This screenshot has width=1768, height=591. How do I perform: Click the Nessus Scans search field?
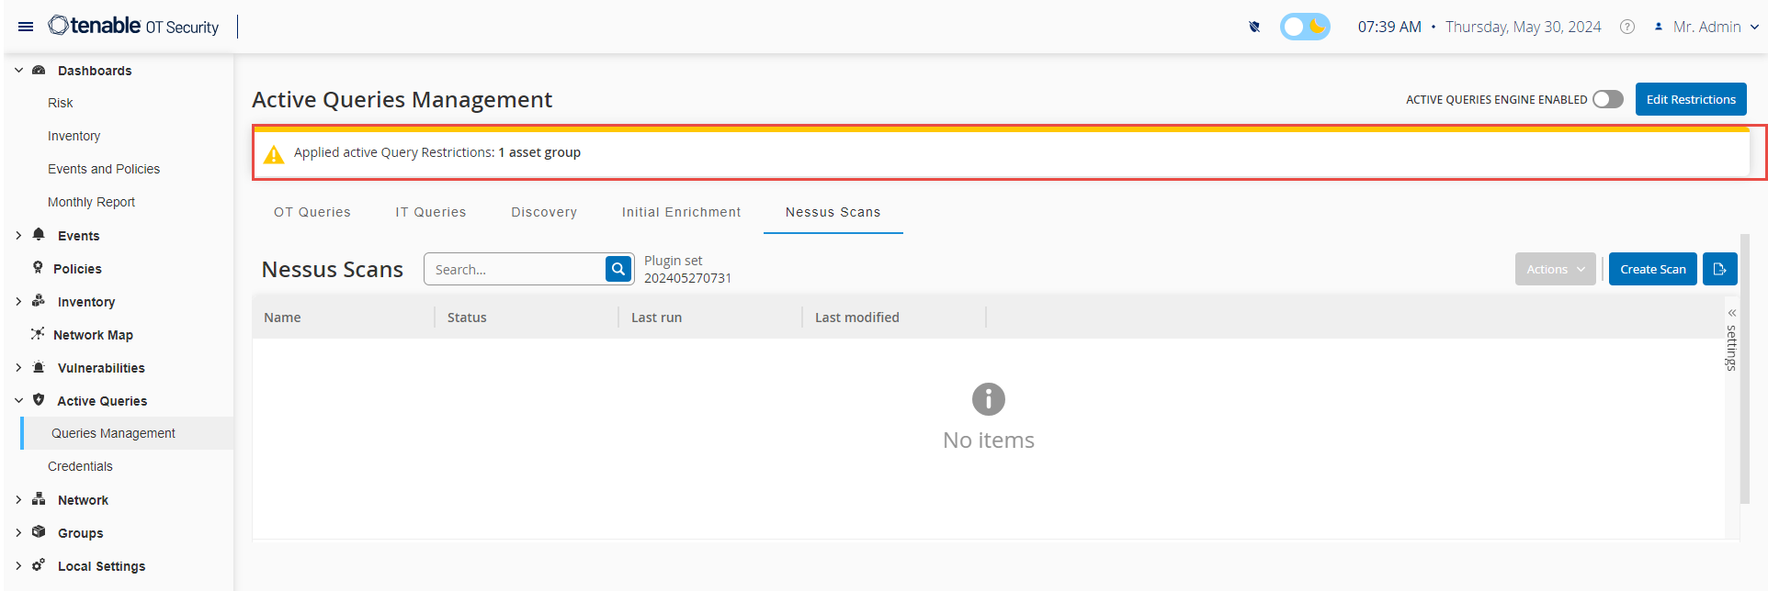tap(515, 269)
